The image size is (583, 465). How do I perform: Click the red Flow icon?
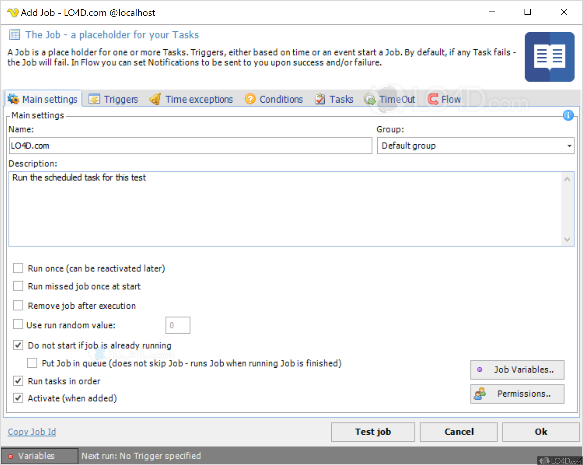433,99
